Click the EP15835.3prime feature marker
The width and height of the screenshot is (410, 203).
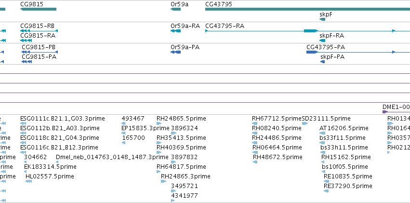coord(124,133)
